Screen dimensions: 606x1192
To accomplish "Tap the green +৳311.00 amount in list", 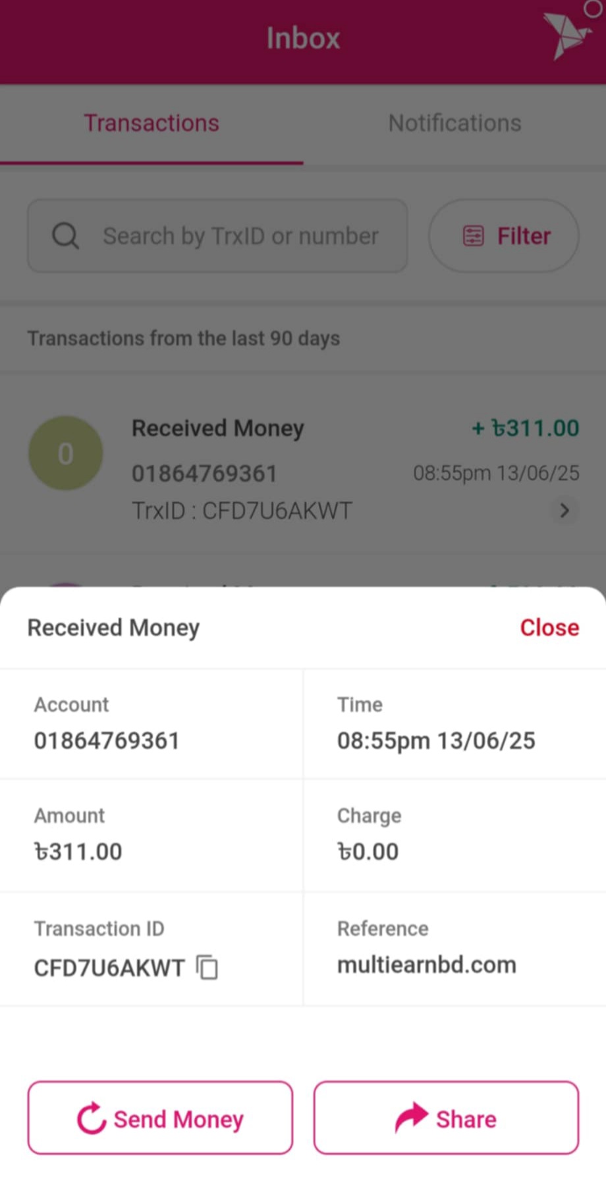I will (x=526, y=428).
